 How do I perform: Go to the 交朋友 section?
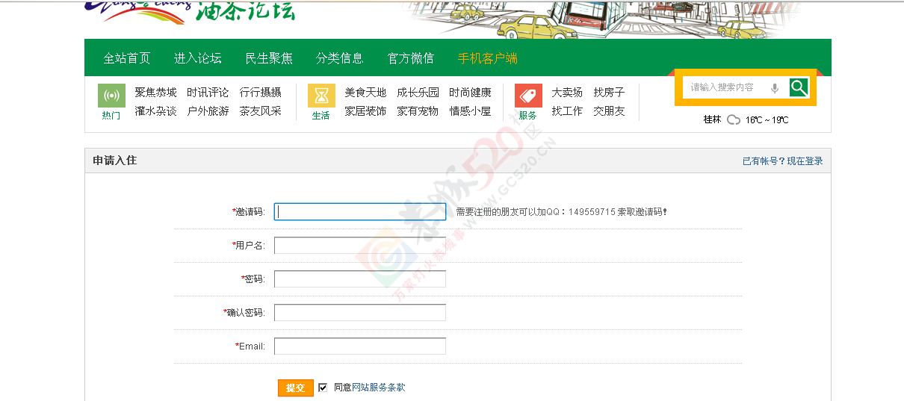(610, 111)
